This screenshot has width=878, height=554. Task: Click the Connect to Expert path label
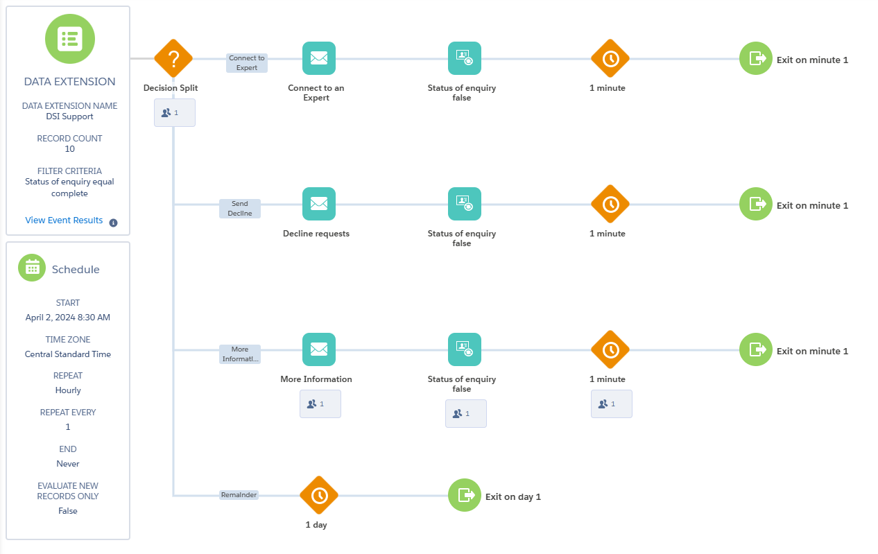click(247, 63)
